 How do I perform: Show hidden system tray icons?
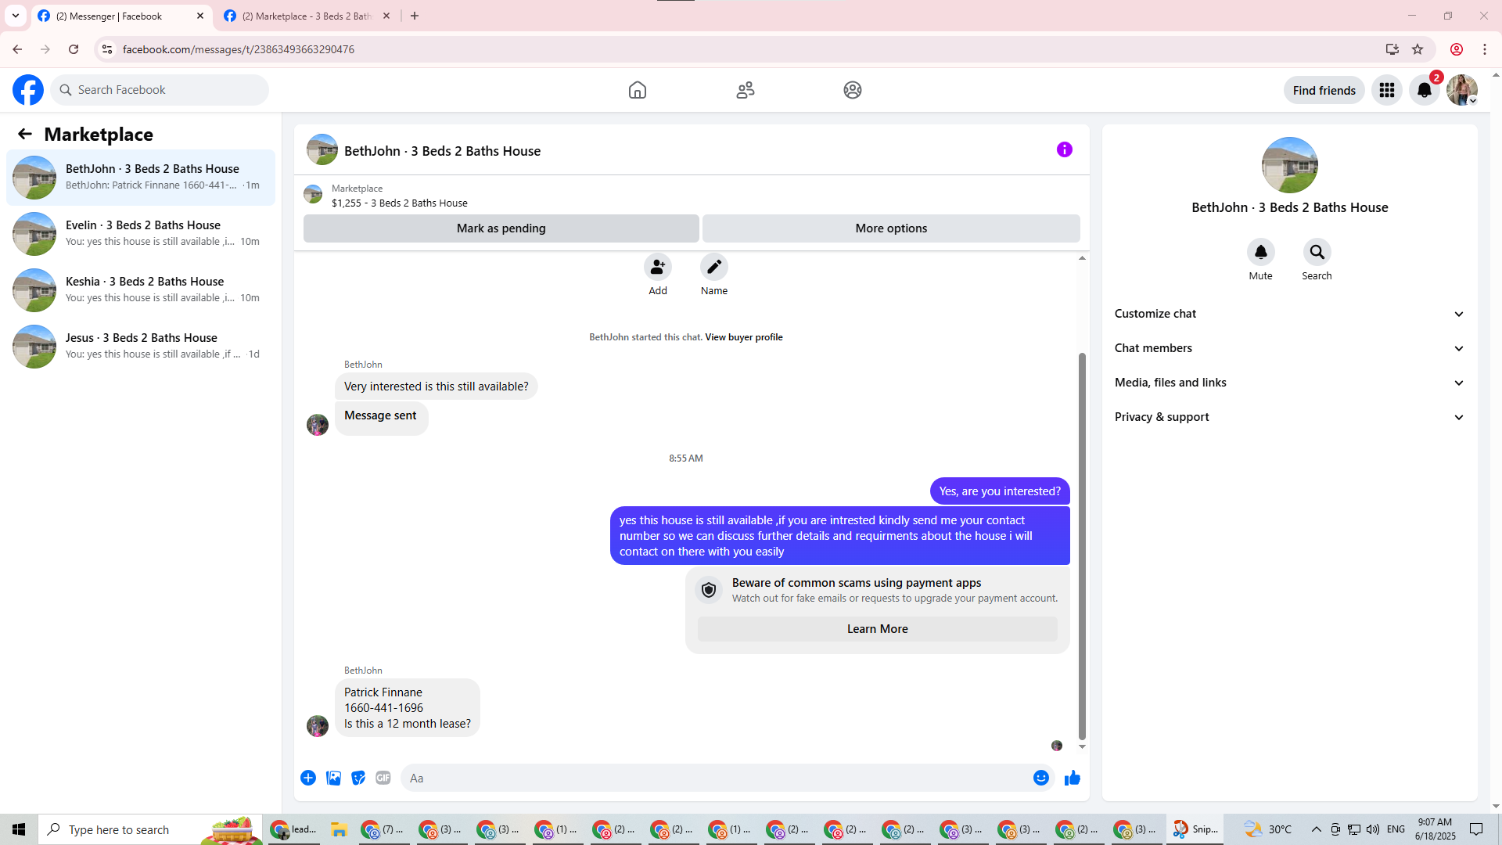1317,829
